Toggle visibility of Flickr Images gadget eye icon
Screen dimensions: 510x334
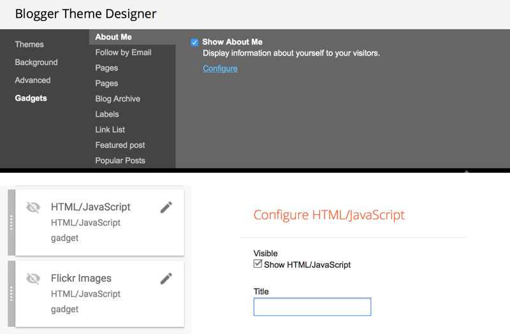tap(33, 279)
